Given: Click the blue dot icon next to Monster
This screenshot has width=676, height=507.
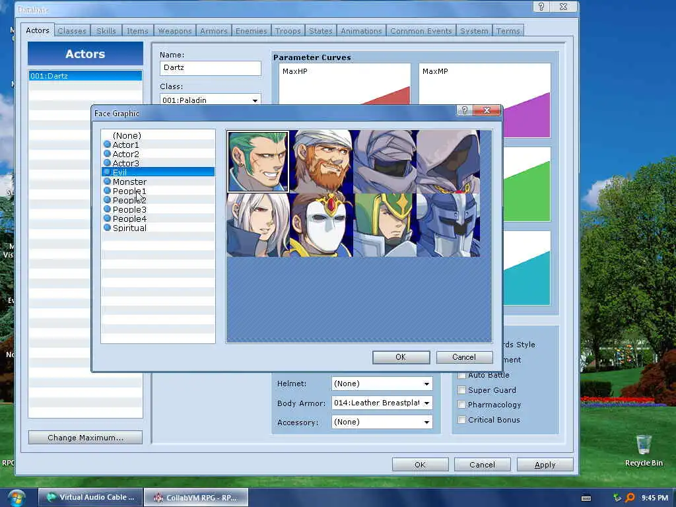Looking at the screenshot, I should tap(108, 182).
